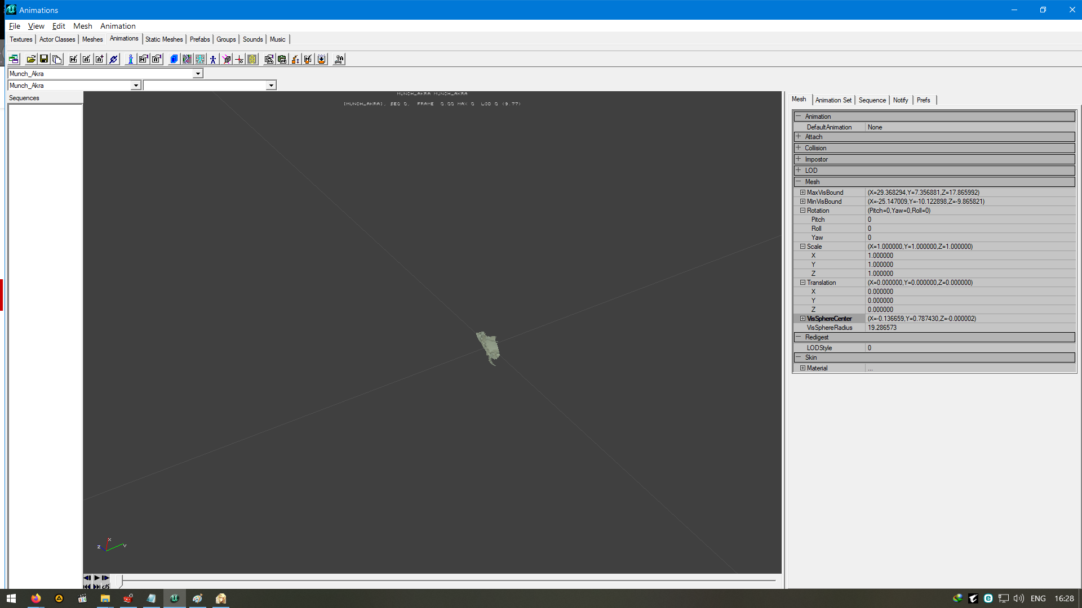1082x608 pixels.
Task: Toggle origin crosshair display in the toolbar
Action: pyautogui.click(x=240, y=59)
